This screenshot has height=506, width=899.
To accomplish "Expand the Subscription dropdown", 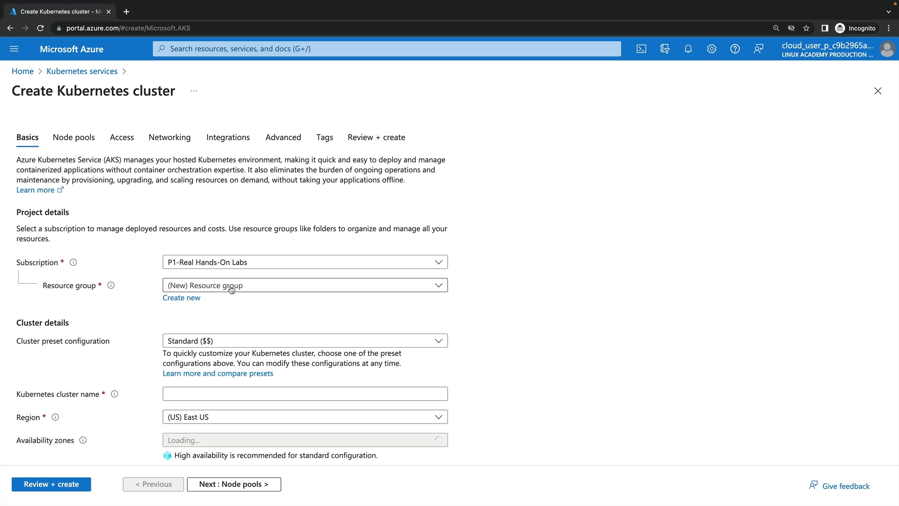I will [305, 262].
